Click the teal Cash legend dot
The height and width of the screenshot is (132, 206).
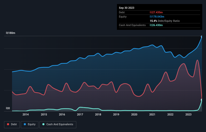[x=44, y=124]
